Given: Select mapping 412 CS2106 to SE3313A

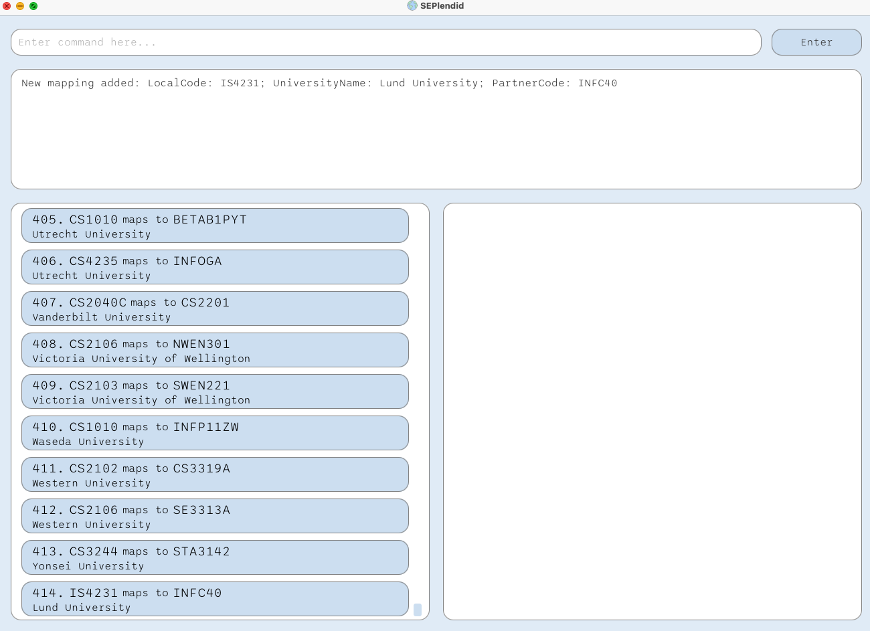Looking at the screenshot, I should pos(215,516).
